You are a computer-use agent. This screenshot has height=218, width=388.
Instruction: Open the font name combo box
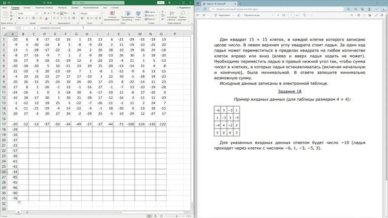[x=27, y=13]
